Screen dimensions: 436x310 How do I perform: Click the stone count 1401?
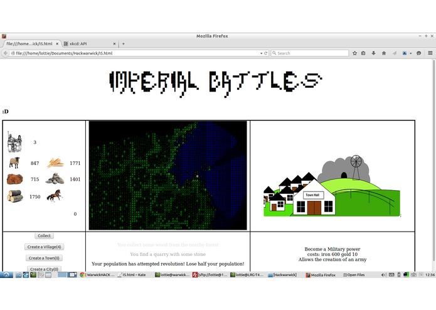(x=75, y=179)
